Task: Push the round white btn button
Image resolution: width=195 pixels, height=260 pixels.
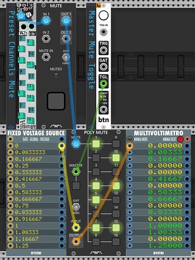Action: pos(103,16)
